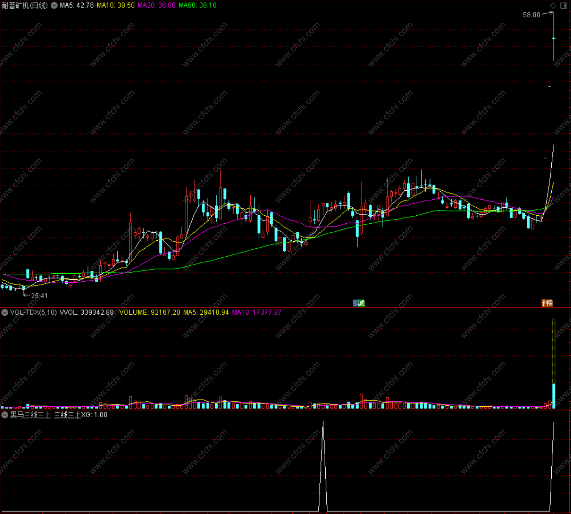This screenshot has height=514, width=571.
Task: Select the MA5: 42.76 label
Action: click(77, 5)
